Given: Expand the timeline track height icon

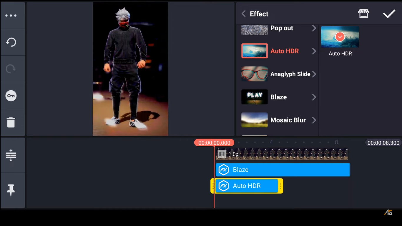Looking at the screenshot, I should [11, 155].
